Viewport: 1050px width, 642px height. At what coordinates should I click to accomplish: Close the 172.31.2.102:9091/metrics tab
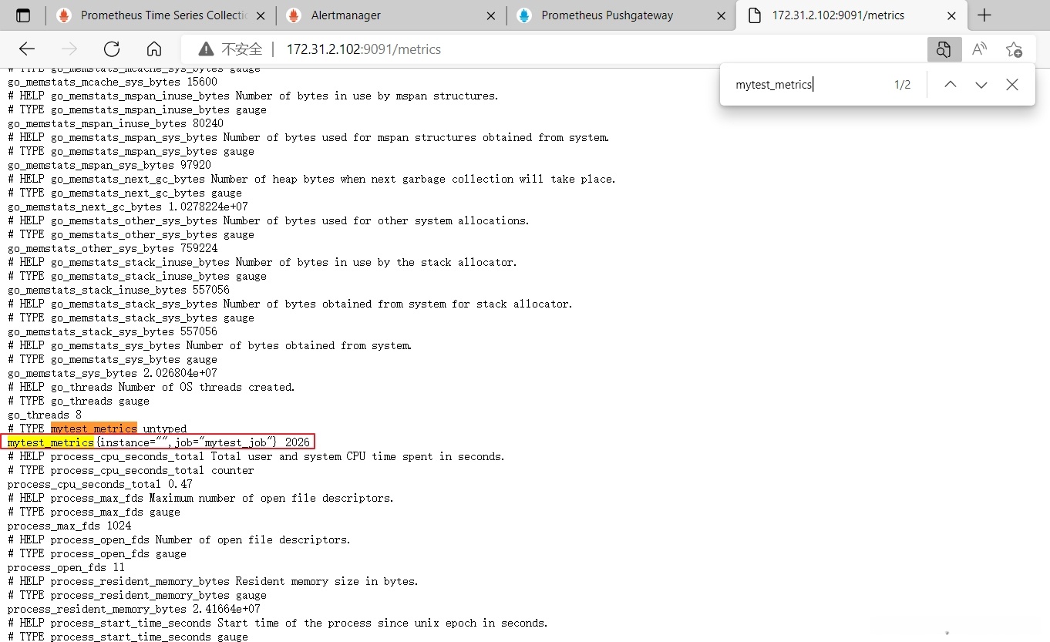tap(951, 15)
